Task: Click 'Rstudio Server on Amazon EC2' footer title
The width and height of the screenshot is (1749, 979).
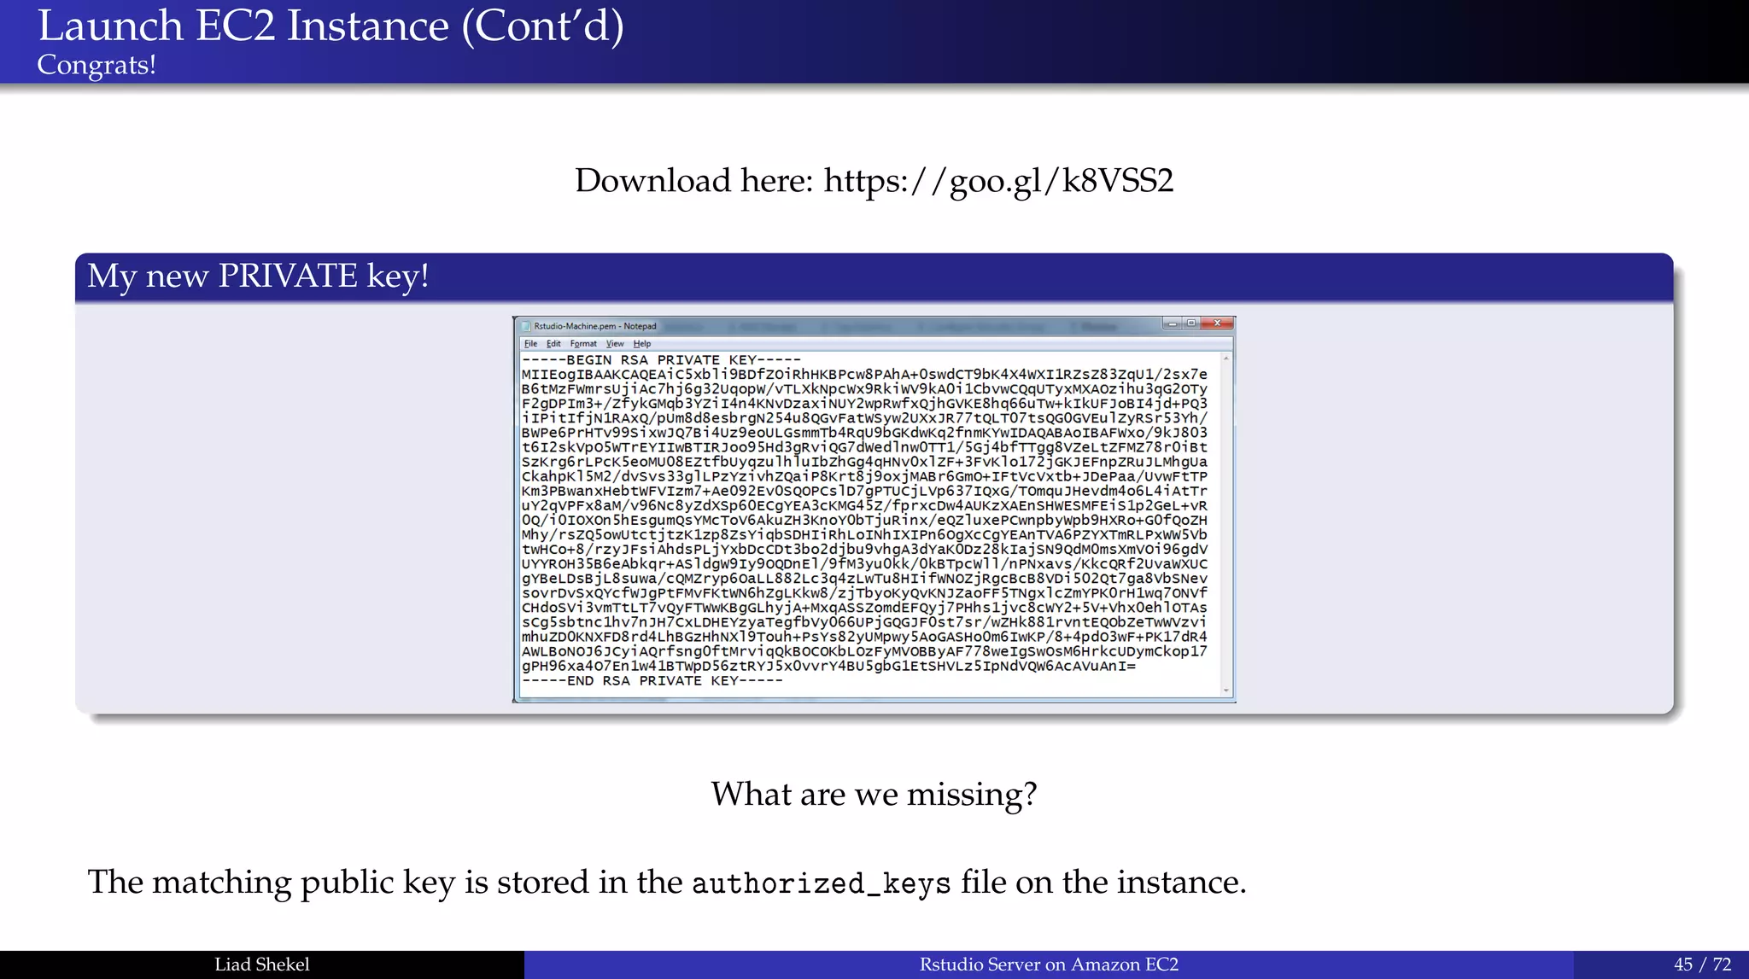Action: (1049, 964)
